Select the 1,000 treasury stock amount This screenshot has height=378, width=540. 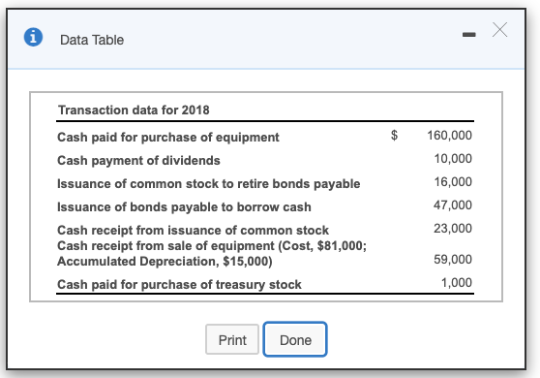[457, 282]
